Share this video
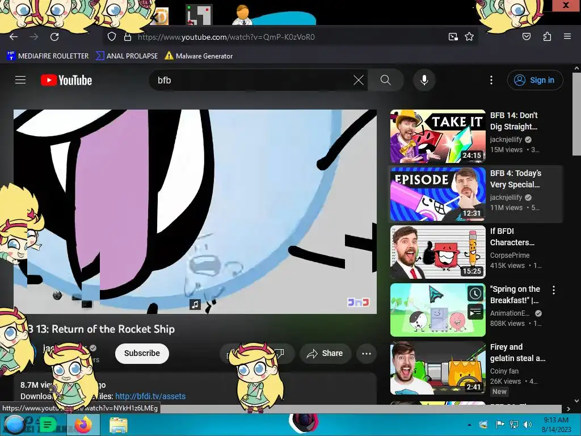The image size is (581, 436). 325,353
